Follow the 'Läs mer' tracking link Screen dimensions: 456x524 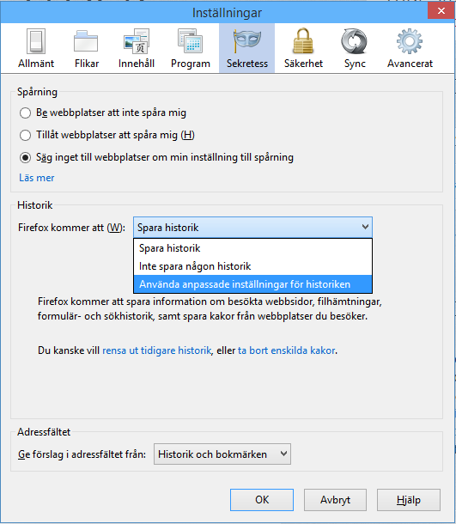pyautogui.click(x=36, y=178)
